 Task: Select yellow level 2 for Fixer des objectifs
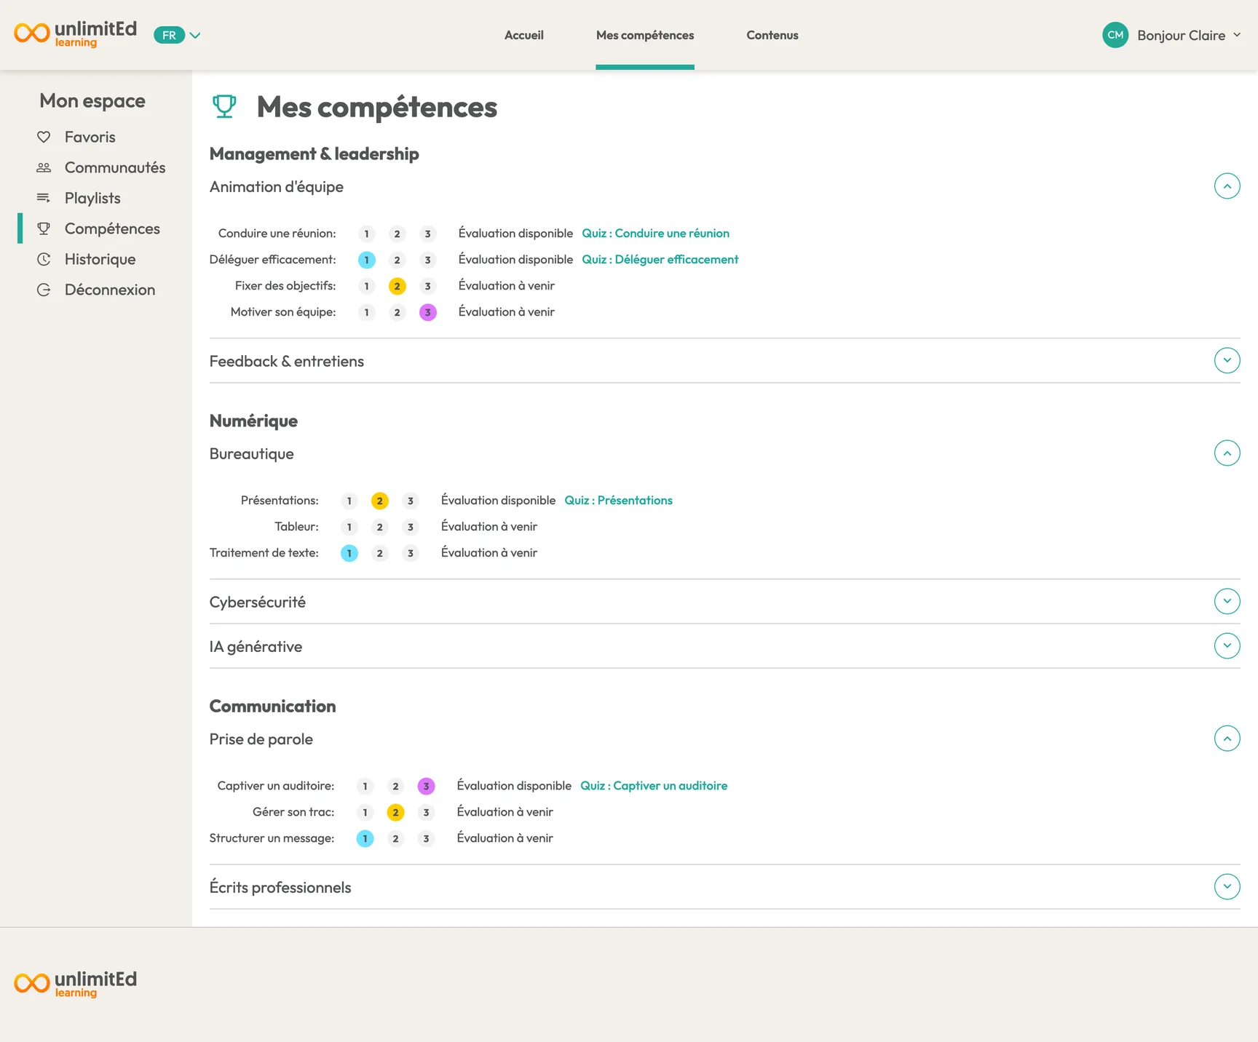(397, 286)
